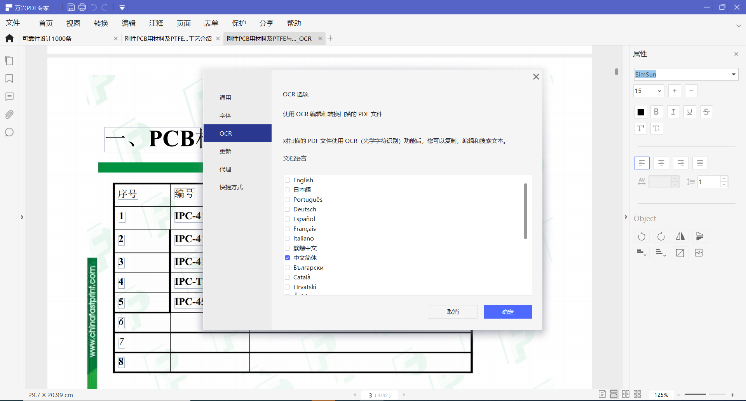Open the search panel circle icon
746x401 pixels.
click(9, 133)
